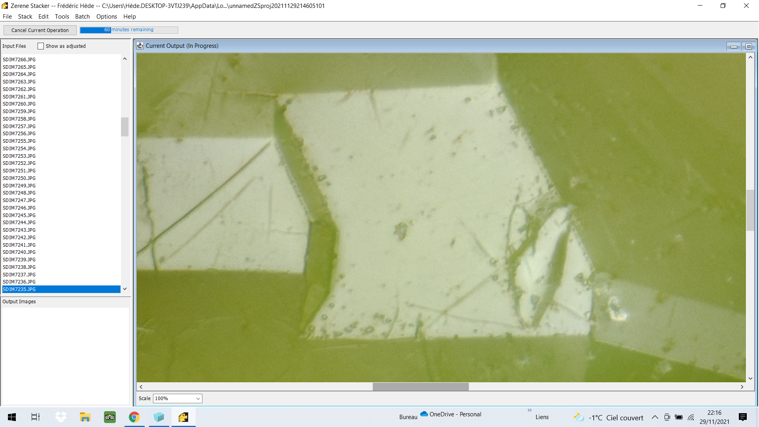
Task: Open the Stack menu
Action: pos(25,17)
